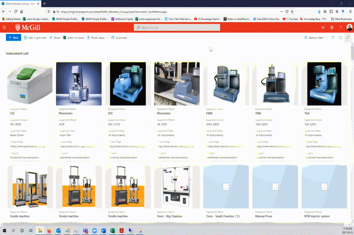The height and width of the screenshot is (235, 354).
Task: Open the Oven - Big Chamber image
Action: point(177,187)
